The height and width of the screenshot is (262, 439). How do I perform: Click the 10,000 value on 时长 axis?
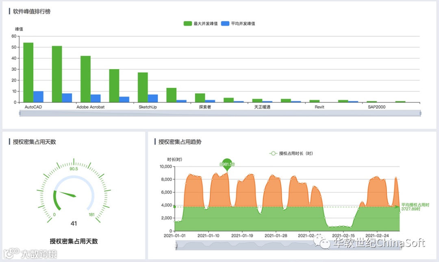(x=166, y=166)
